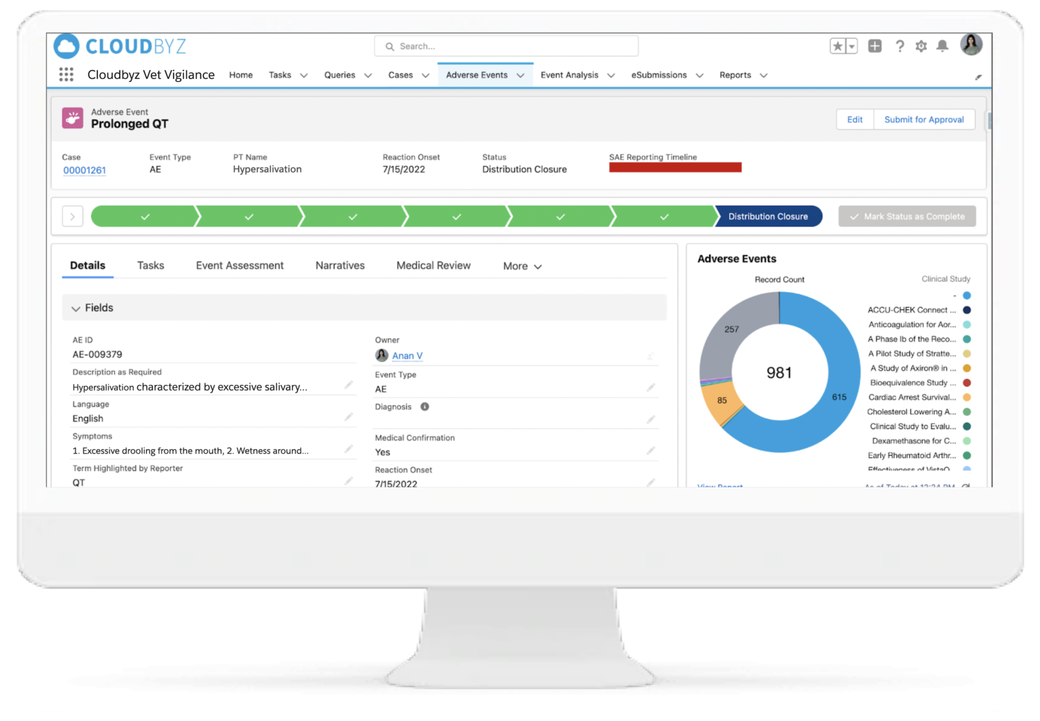Open the setup gear icon
Image resolution: width=1040 pixels, height=721 pixels.
921,46
